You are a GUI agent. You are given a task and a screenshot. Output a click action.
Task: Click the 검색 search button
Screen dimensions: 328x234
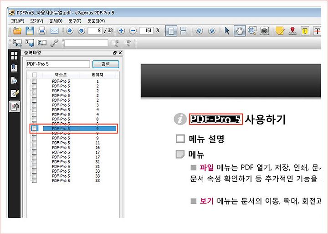coord(106,64)
